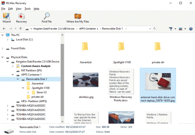Expand the Store-V2 tree node

28,93
